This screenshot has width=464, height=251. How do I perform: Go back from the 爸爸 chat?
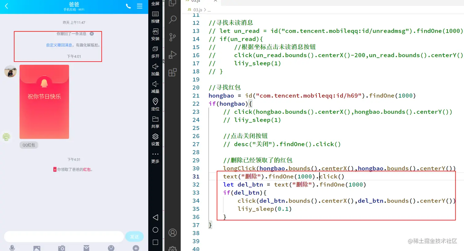6,6
